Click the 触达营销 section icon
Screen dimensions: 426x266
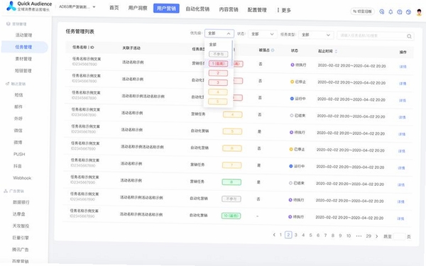pos(7,84)
